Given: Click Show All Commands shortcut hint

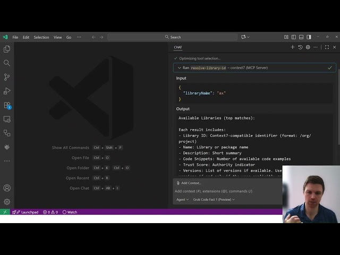Looking at the screenshot, I should 87,148.
